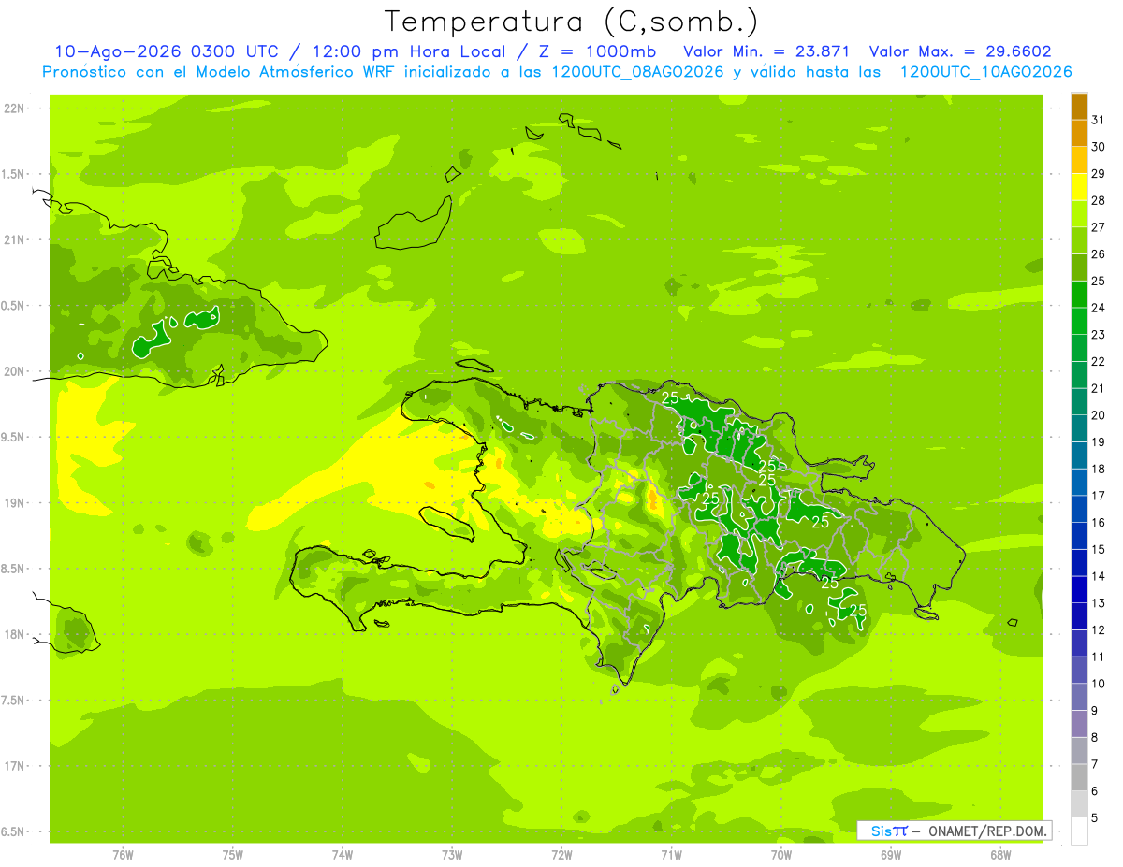Click the legend value "28"
Viewport: 1123px width, 867px height.
[x=1099, y=200]
